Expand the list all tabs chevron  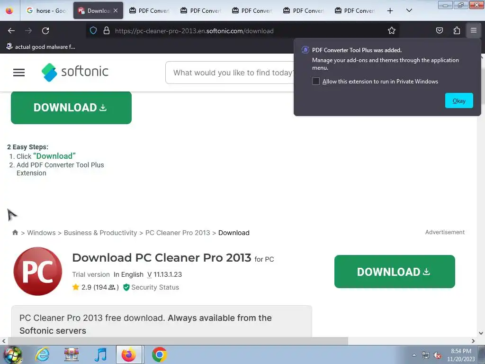click(409, 11)
